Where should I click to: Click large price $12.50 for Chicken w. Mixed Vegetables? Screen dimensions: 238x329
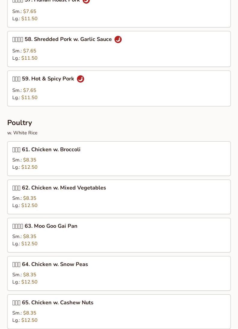[29, 205]
